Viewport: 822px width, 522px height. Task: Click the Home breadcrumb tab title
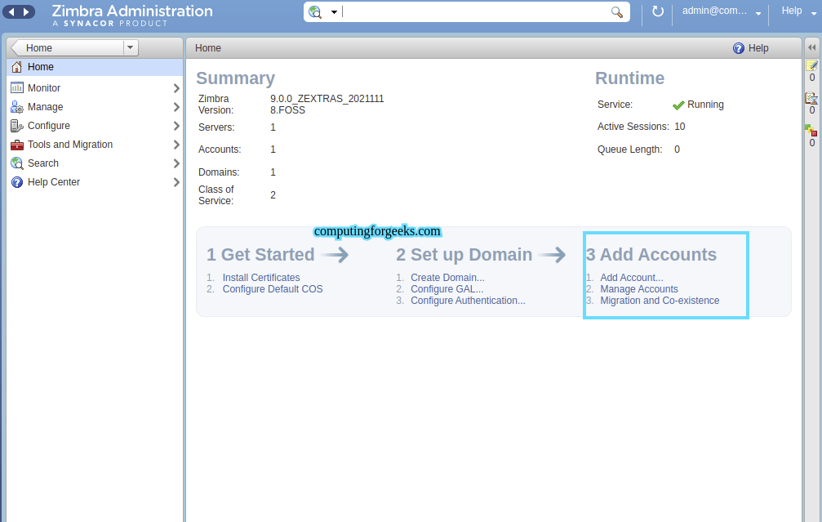(208, 48)
